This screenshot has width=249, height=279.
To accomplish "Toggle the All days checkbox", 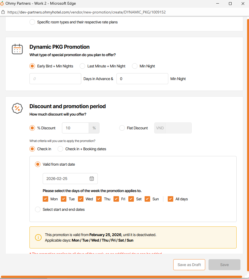I will (170, 199).
